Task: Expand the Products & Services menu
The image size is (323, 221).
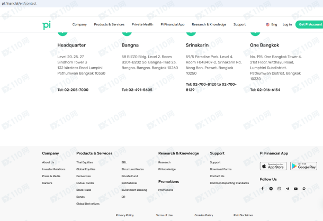Action: click(109, 24)
